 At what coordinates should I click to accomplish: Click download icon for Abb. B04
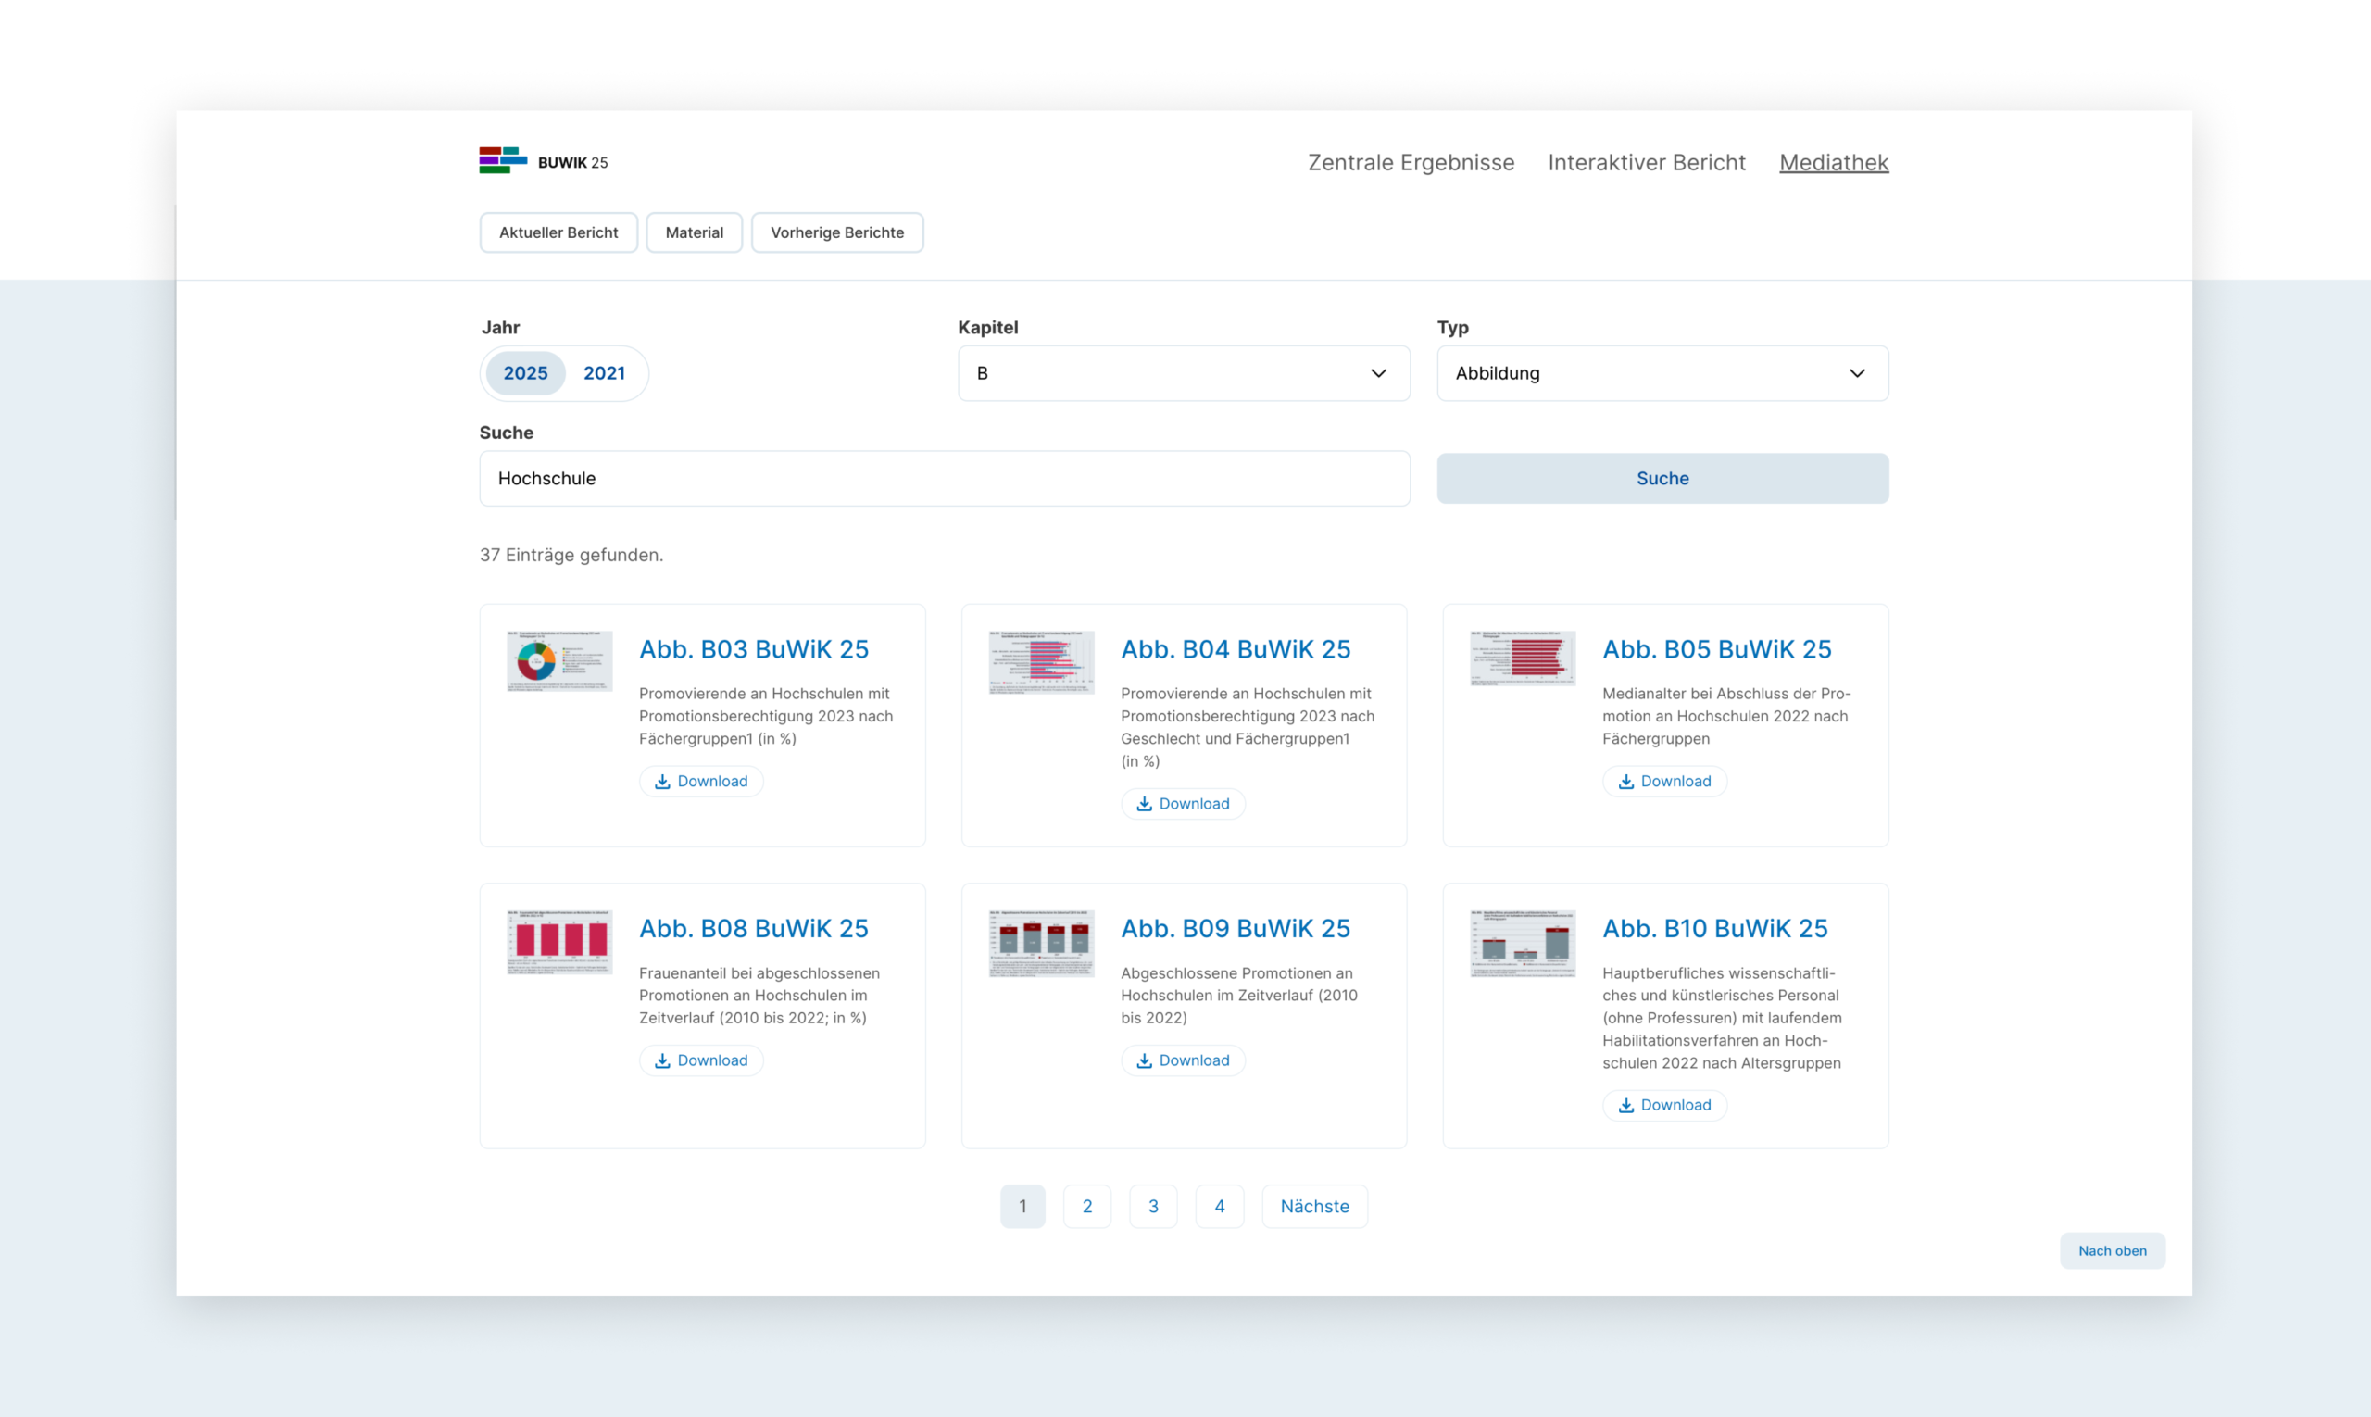click(x=1144, y=804)
